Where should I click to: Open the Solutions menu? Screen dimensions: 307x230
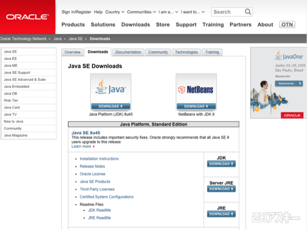coord(103,25)
